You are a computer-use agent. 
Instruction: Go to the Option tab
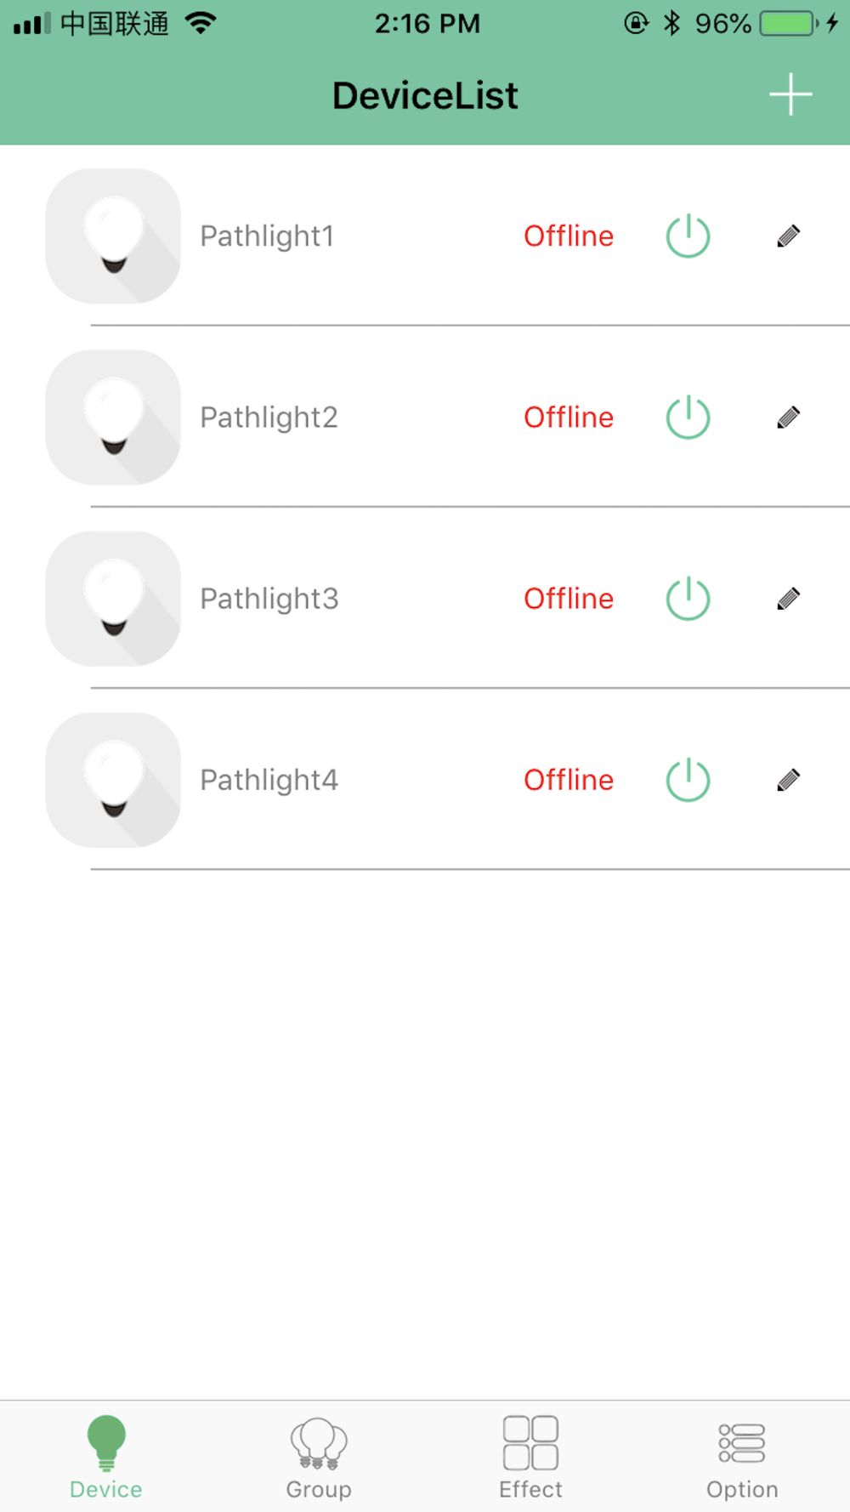742,1458
